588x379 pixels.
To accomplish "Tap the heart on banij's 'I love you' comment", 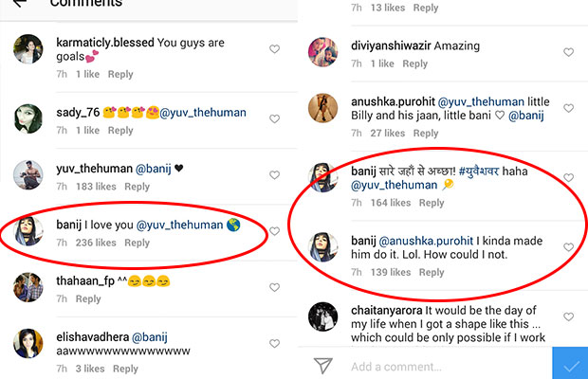I will pyautogui.click(x=275, y=231).
